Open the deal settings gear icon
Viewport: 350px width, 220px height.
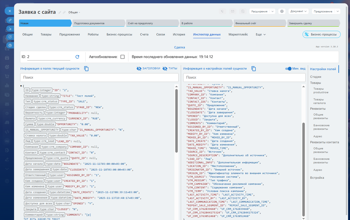(282, 11)
